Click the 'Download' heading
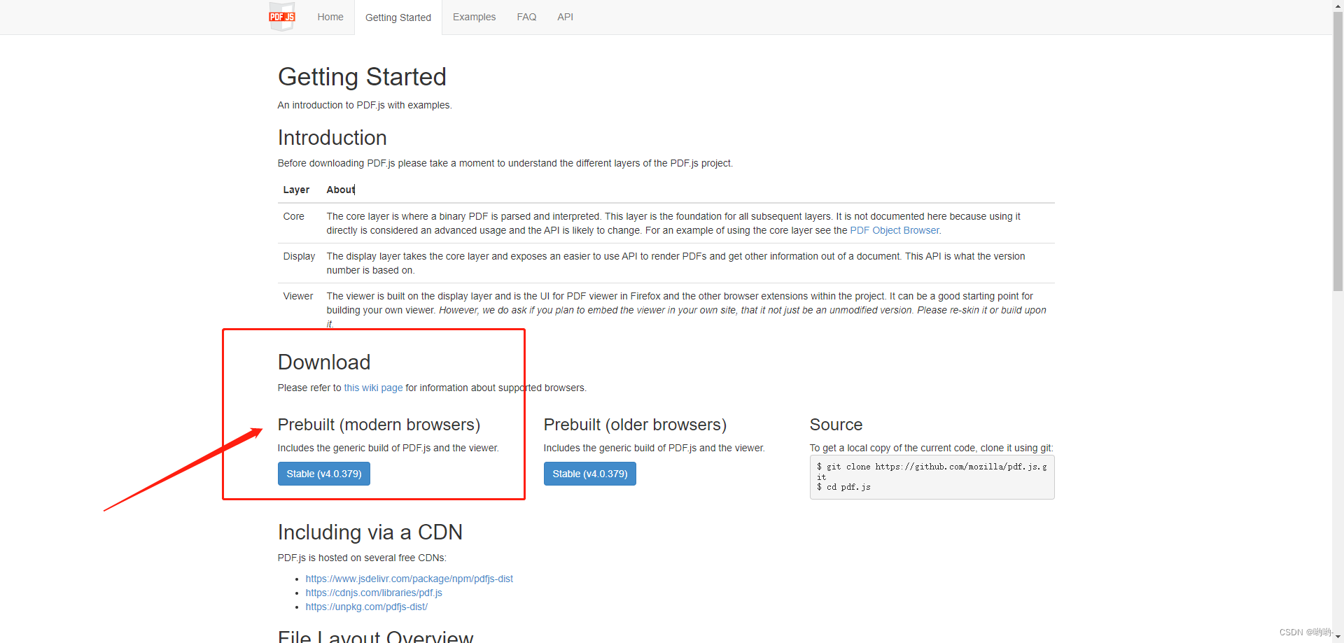The height and width of the screenshot is (643, 1344). click(x=324, y=362)
